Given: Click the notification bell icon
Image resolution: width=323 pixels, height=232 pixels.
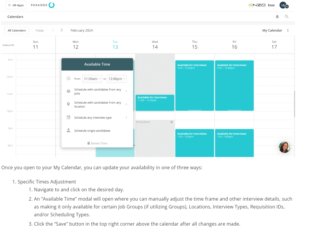Looking at the screenshot, I should click(x=277, y=17).
